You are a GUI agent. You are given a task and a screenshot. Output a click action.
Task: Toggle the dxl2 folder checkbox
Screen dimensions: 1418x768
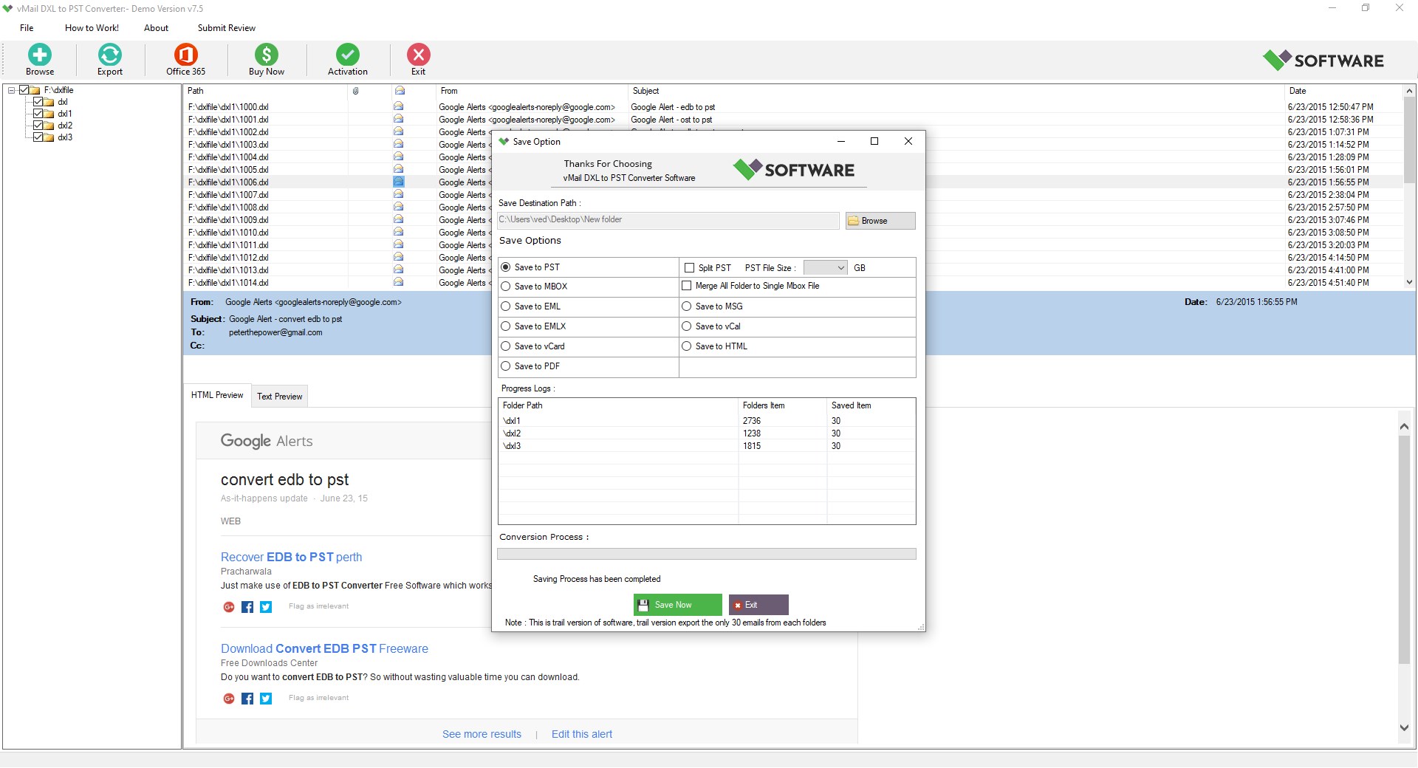38,126
